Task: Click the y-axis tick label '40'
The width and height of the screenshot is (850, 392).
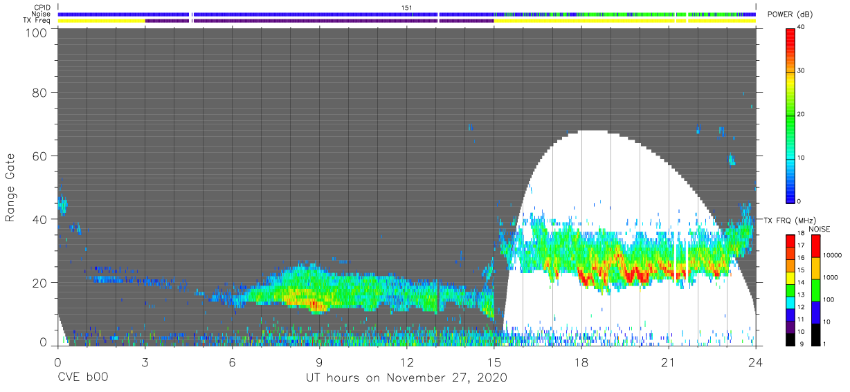Action: (39, 219)
